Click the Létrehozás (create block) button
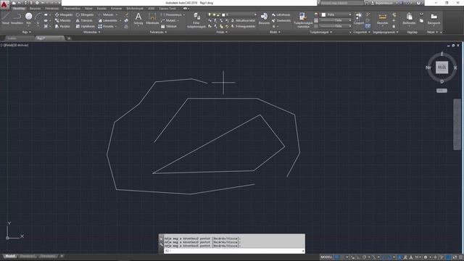 coord(281,14)
